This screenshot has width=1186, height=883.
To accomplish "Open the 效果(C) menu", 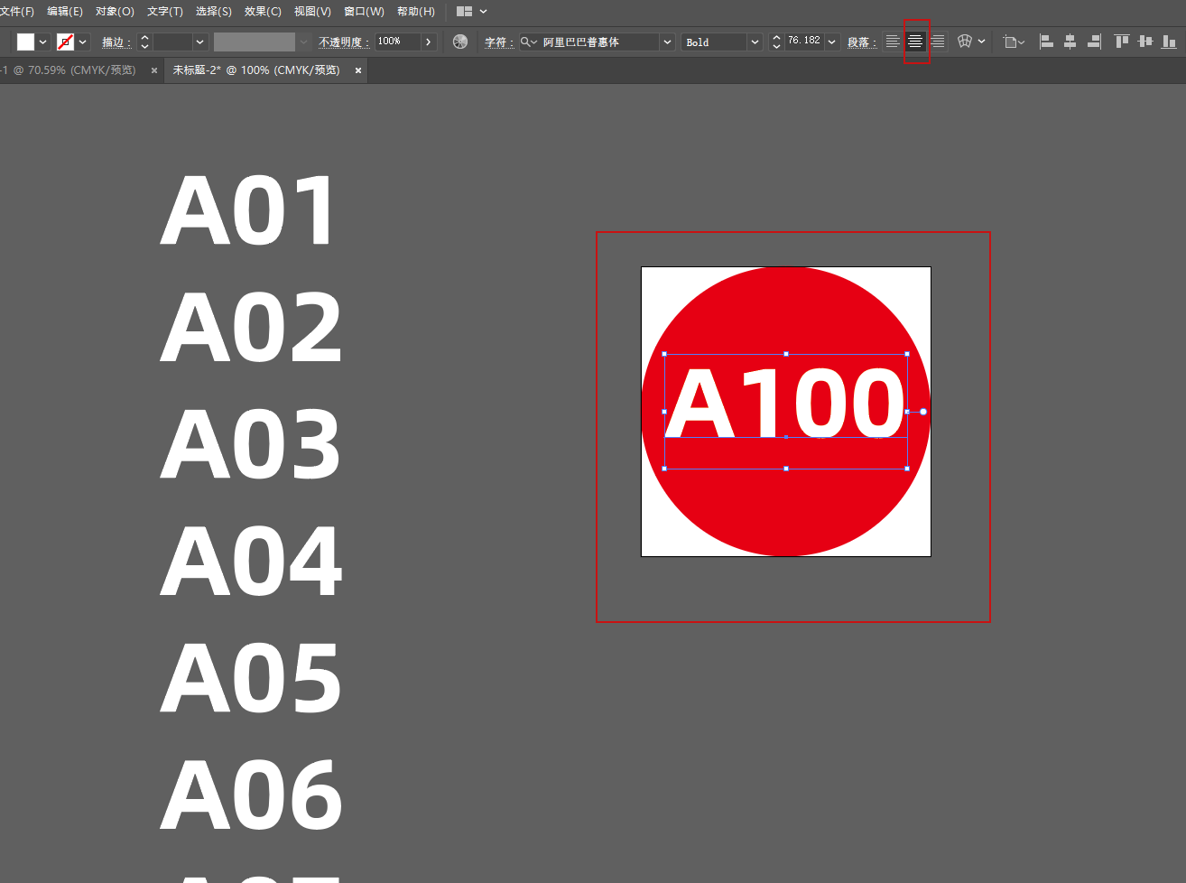I will click(x=263, y=12).
